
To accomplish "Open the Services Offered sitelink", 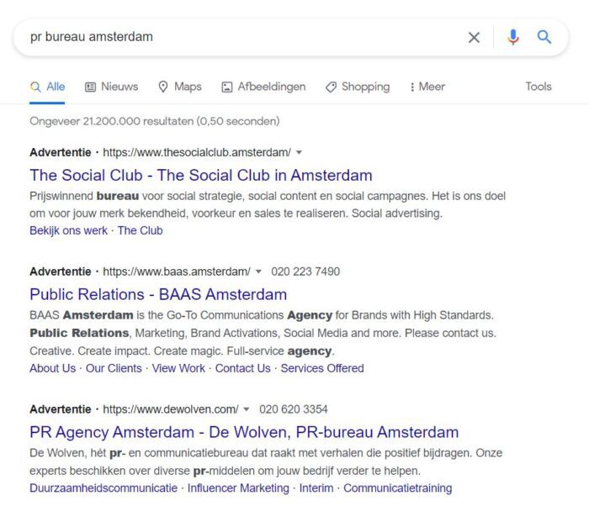I will 322,368.
